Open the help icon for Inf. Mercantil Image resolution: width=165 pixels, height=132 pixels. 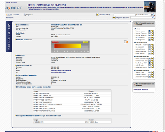pyautogui.click(x=149, y=47)
